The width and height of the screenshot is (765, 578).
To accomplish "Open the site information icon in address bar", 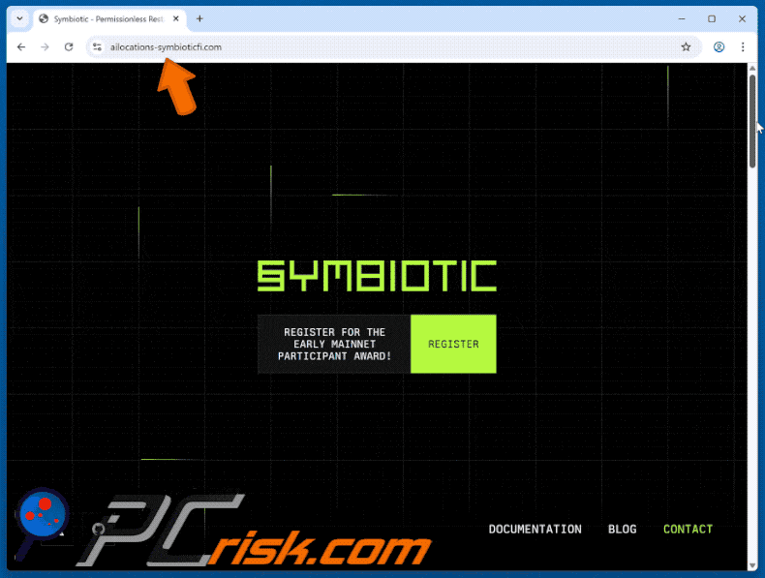I will [97, 46].
